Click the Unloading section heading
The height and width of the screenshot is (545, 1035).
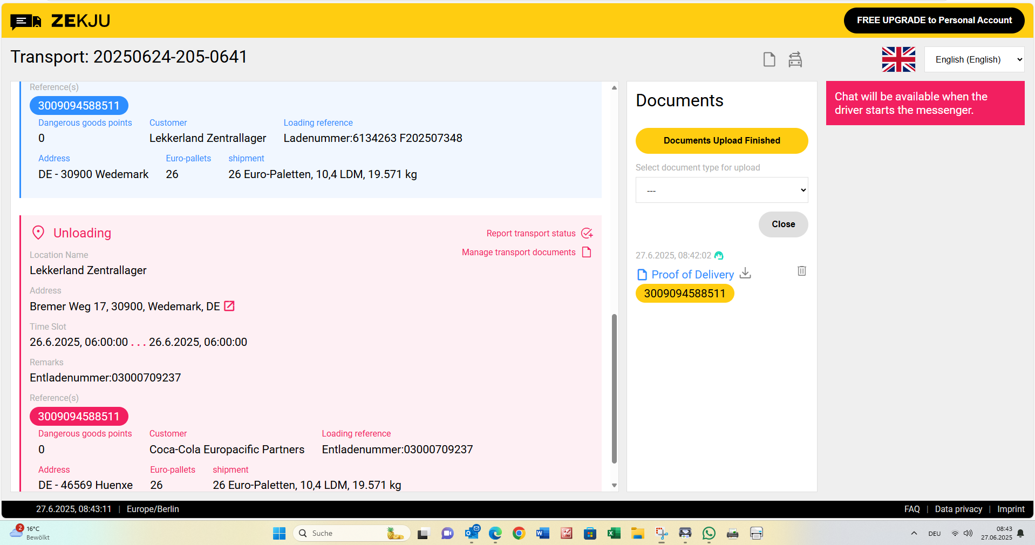(x=82, y=233)
